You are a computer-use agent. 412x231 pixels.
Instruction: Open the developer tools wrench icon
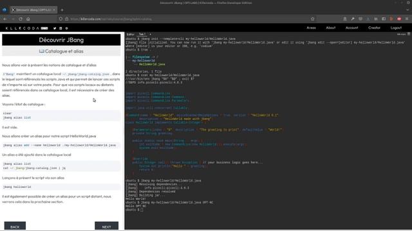tap(353, 19)
